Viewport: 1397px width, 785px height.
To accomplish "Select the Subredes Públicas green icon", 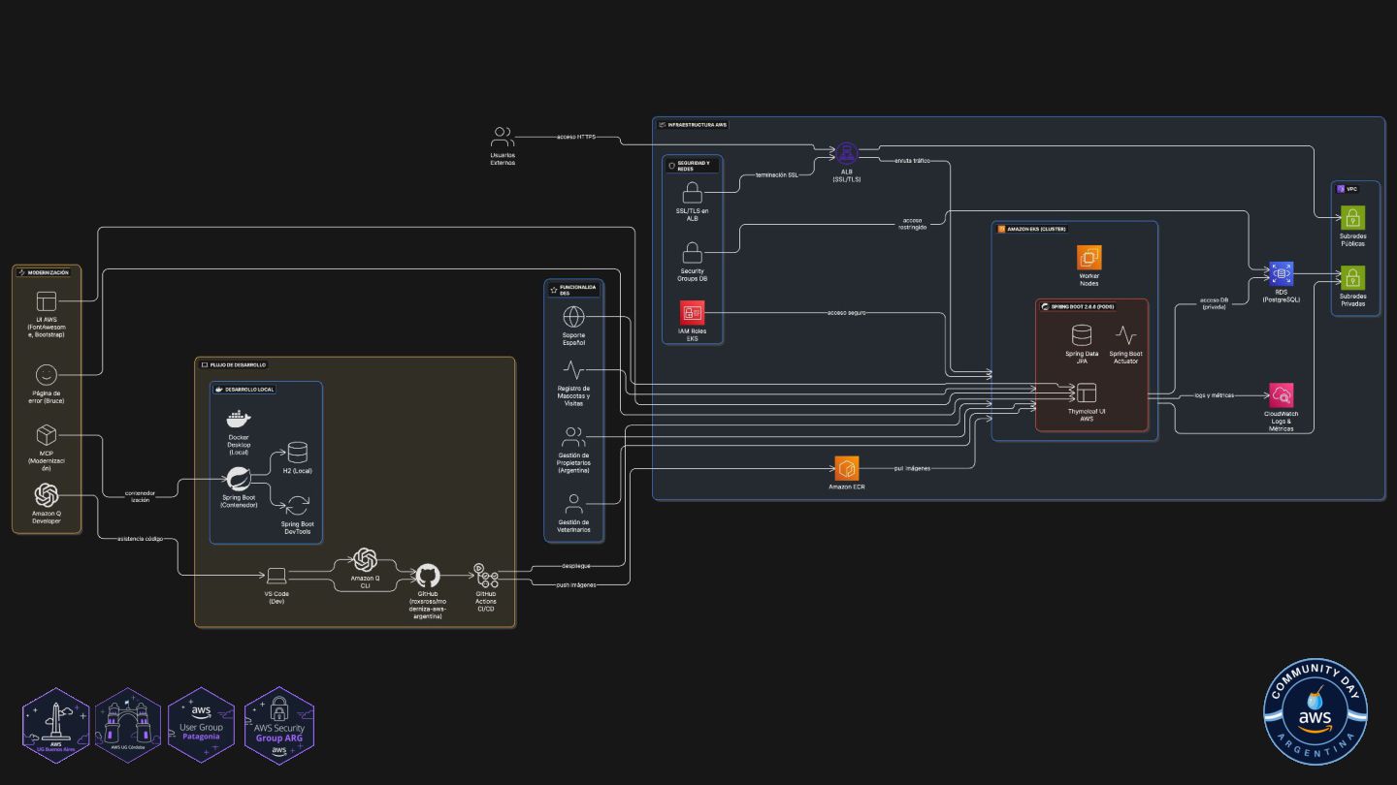I will (1352, 218).
